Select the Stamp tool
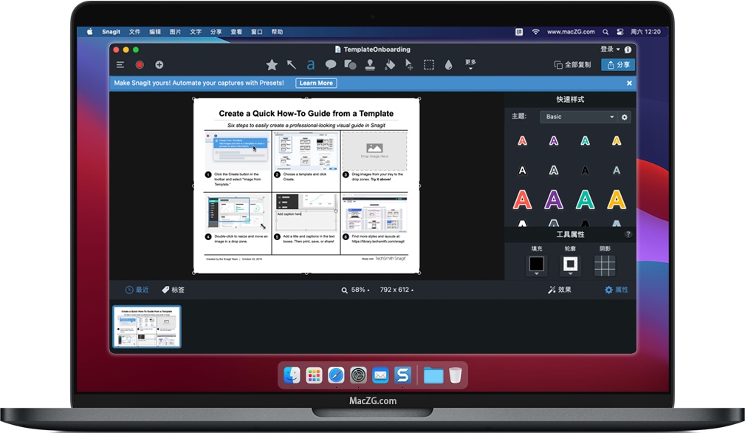 click(369, 64)
